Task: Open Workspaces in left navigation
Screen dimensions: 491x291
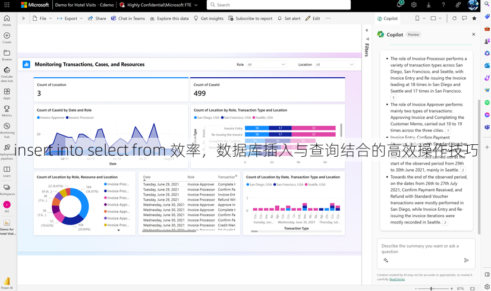Action: 7,189
